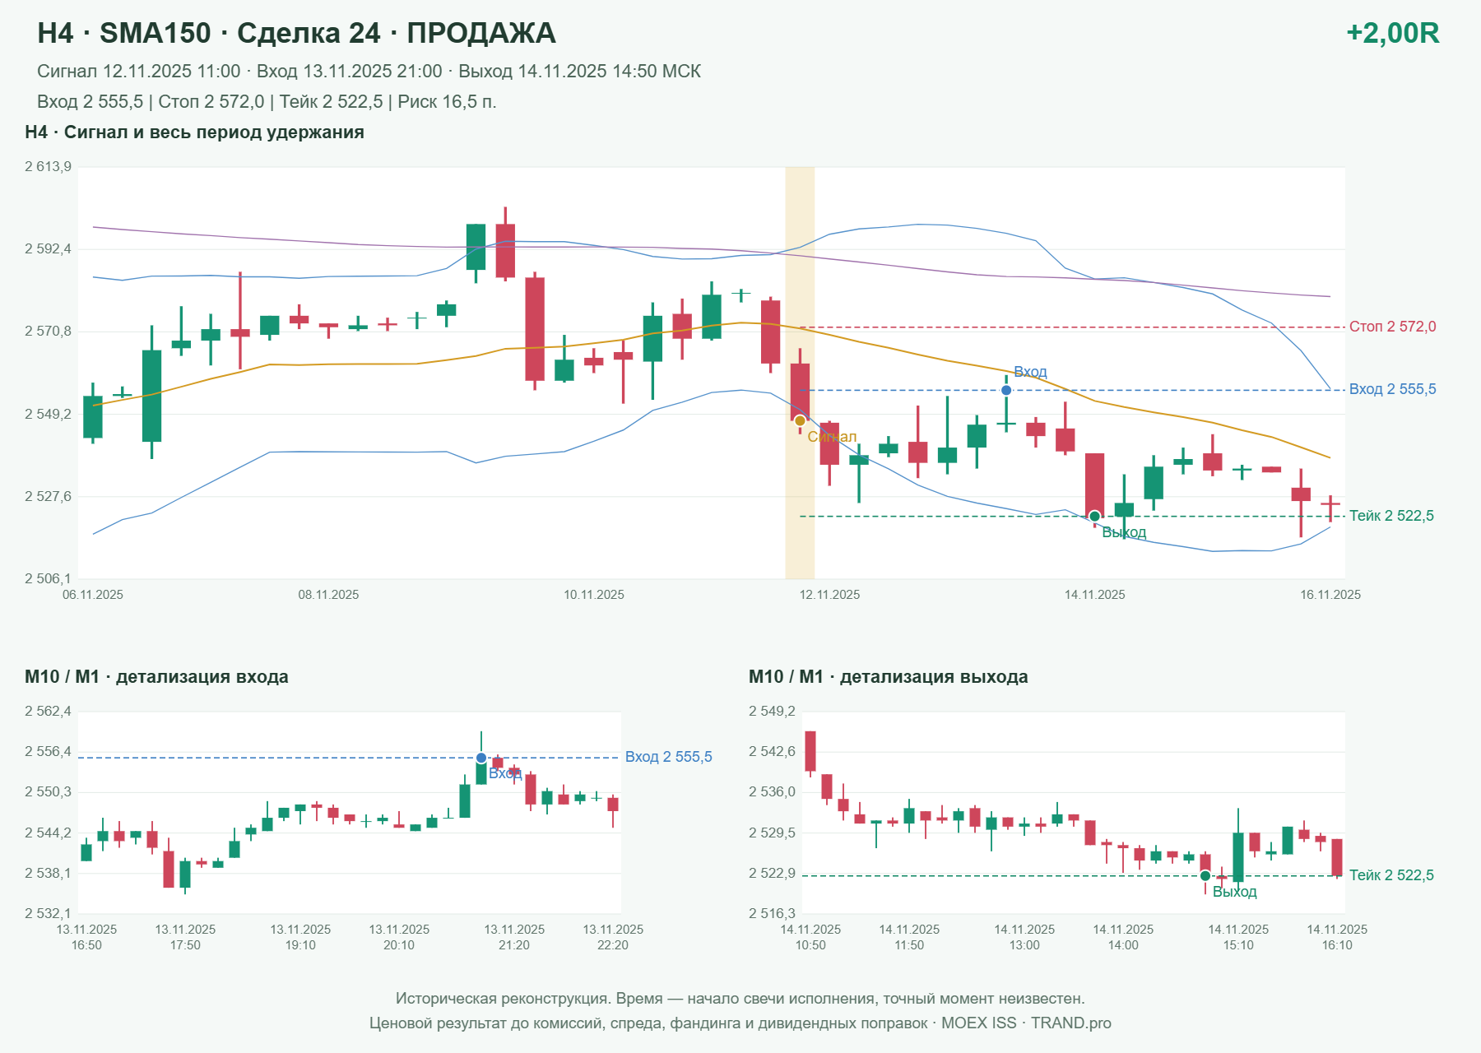Image resolution: width=1481 pixels, height=1053 pixels.
Task: Click the green exit dot on the exit detail chart
Action: (1205, 875)
